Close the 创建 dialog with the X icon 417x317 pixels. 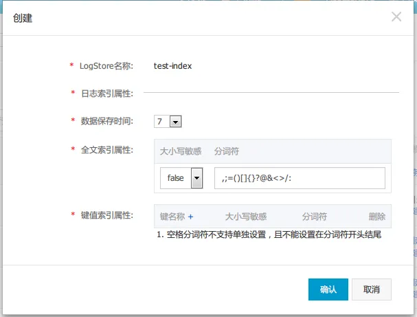396,17
